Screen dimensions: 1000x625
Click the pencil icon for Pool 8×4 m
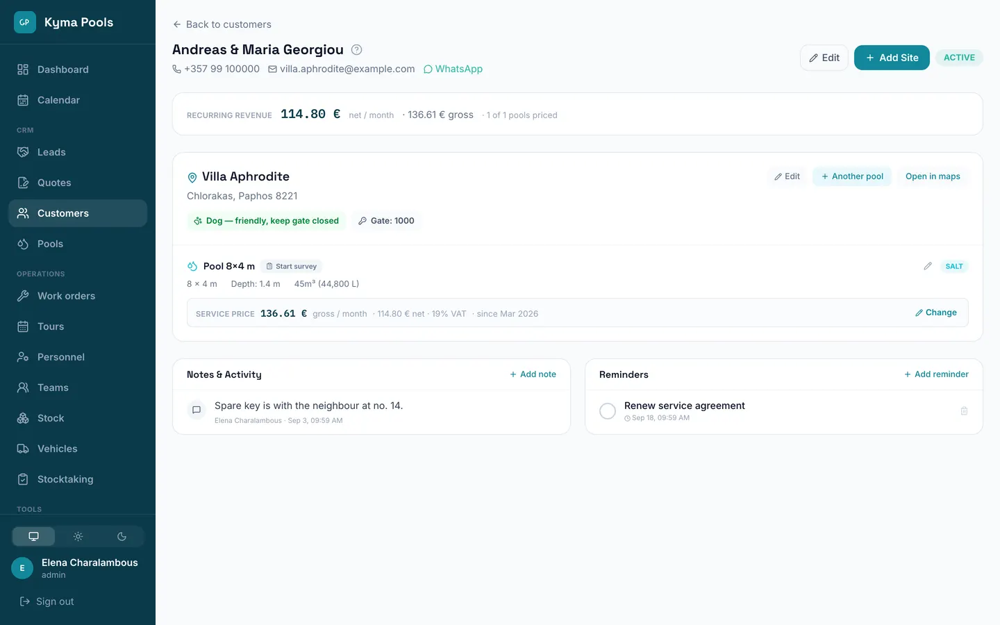click(927, 266)
